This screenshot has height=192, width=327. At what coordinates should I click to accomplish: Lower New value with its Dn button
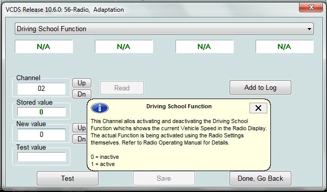tap(80, 139)
